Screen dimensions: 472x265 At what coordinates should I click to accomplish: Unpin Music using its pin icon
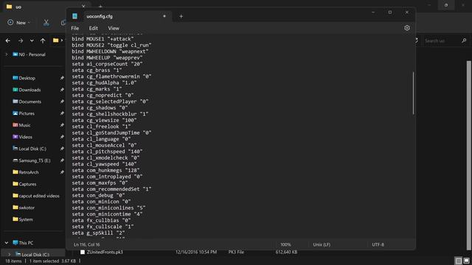(62, 125)
